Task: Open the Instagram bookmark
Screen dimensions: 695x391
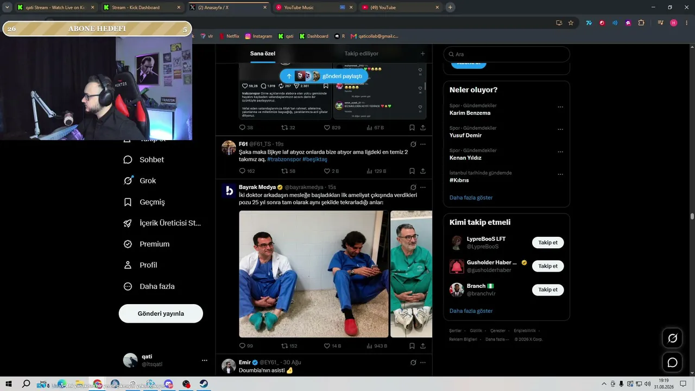Action: (258, 36)
